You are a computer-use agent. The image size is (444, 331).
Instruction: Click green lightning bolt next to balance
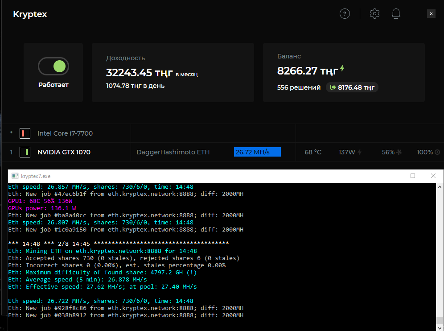342,69
